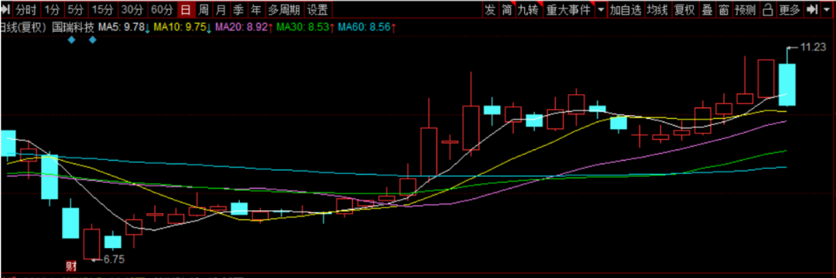The image size is (836, 278).
Task: Expand the far-right dropdown arrow in toolbar
Action: coord(827,9)
